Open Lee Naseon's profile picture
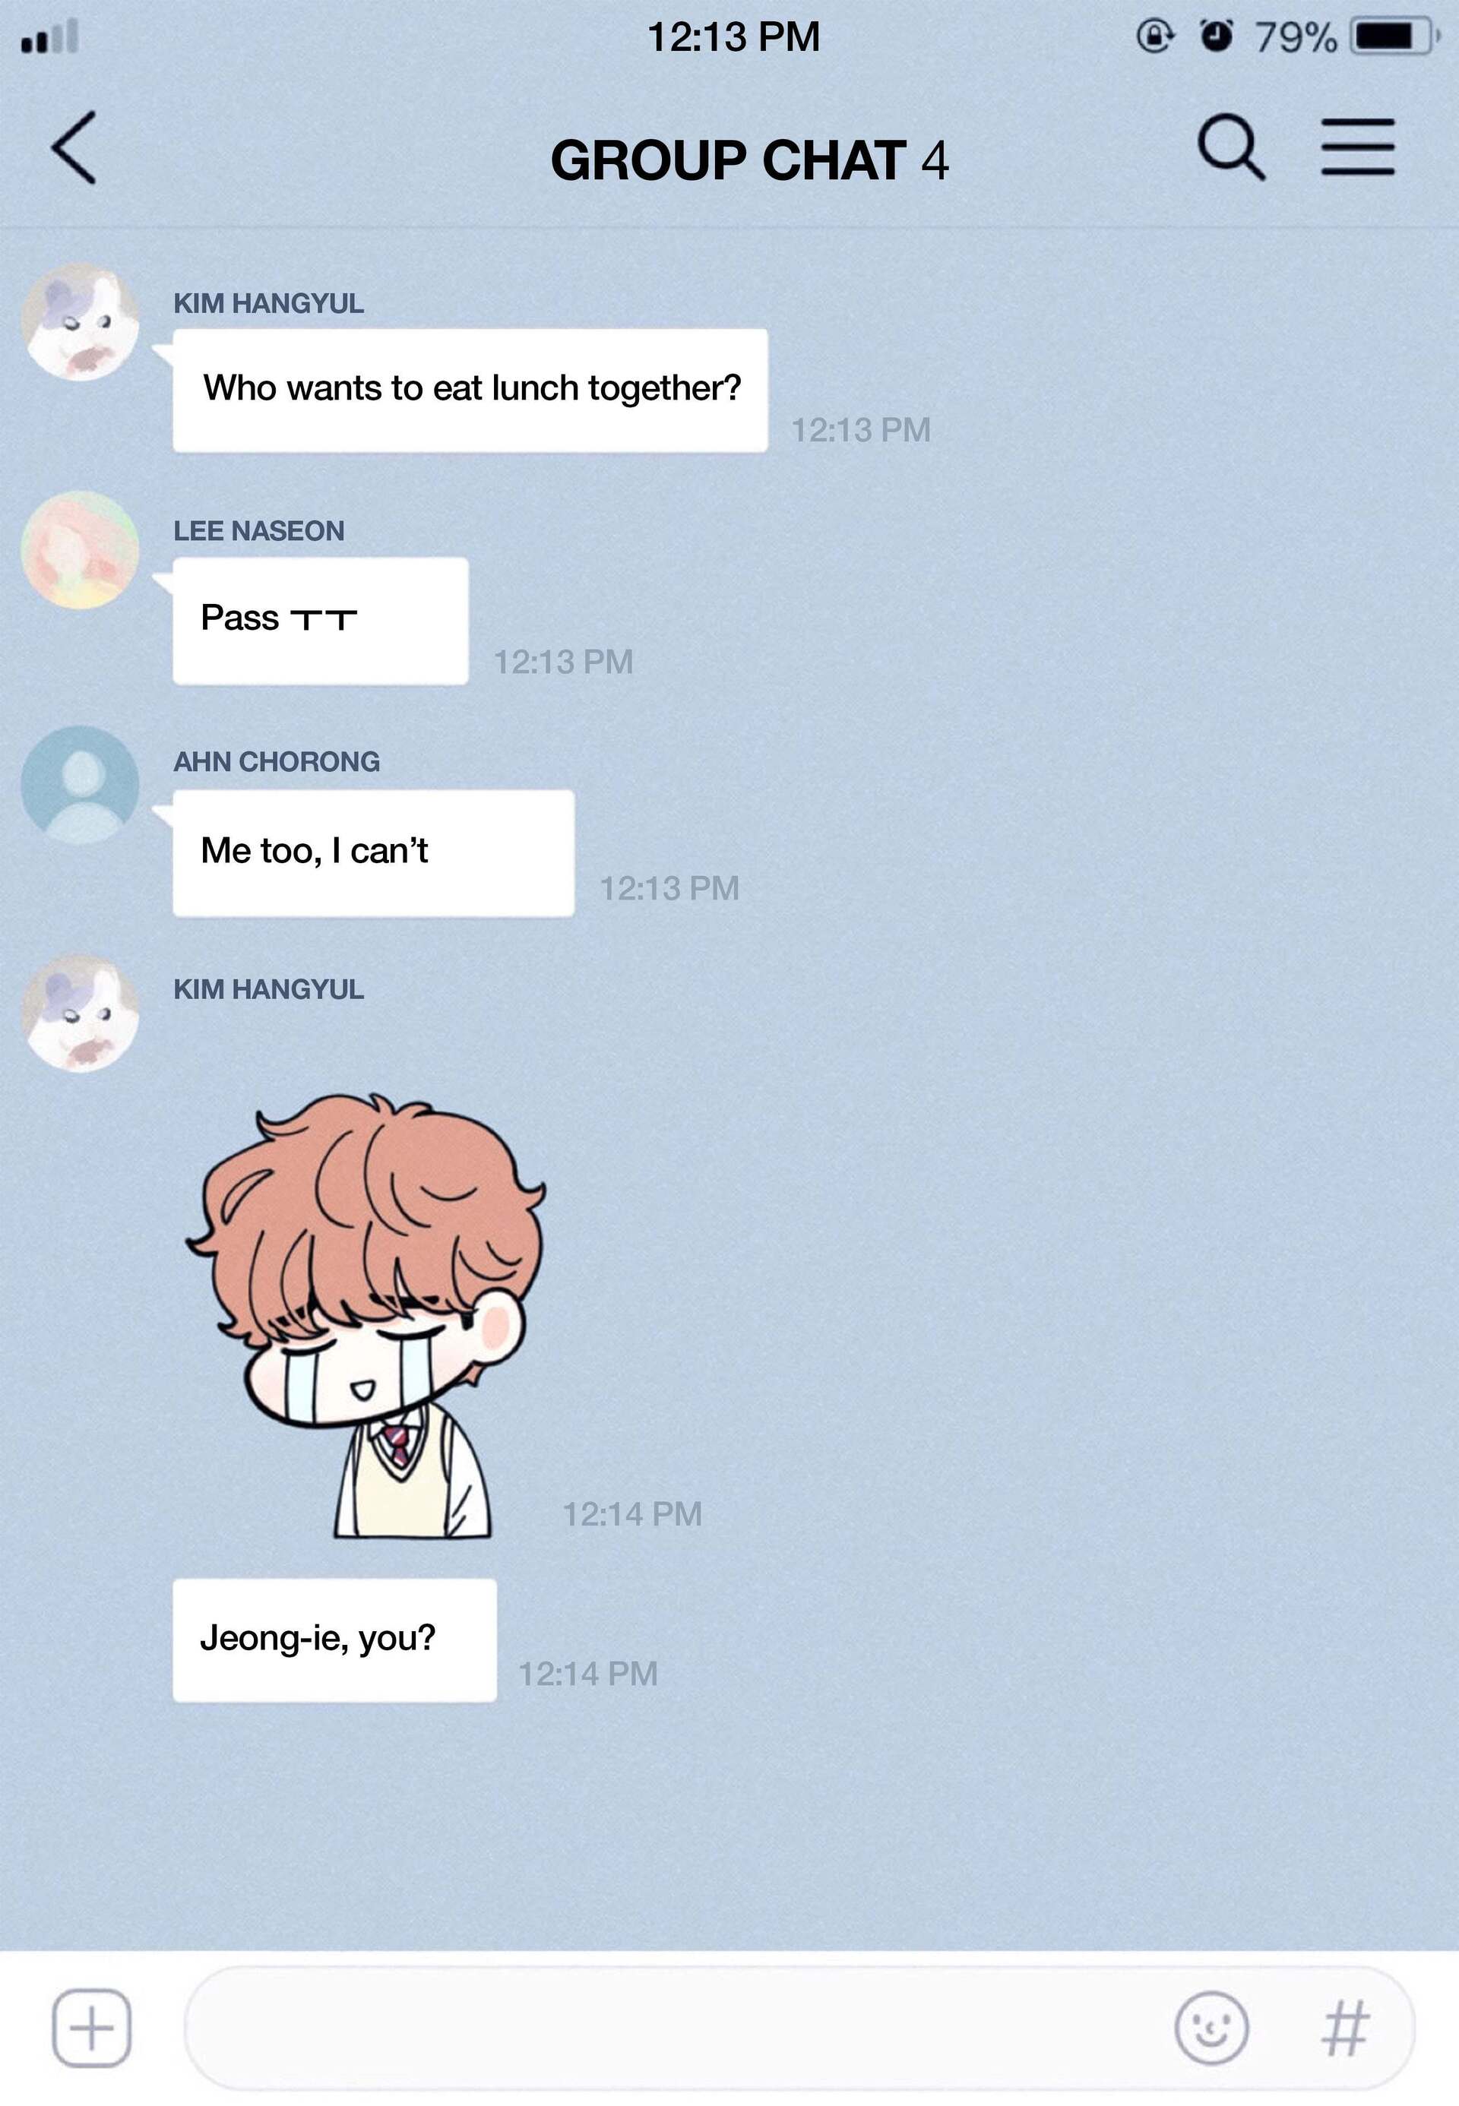This screenshot has width=1459, height=2106. 81,549
